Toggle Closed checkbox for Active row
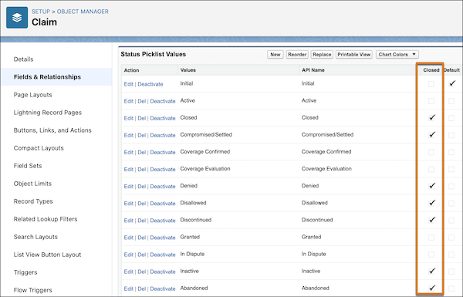The image size is (463, 297). pos(431,101)
